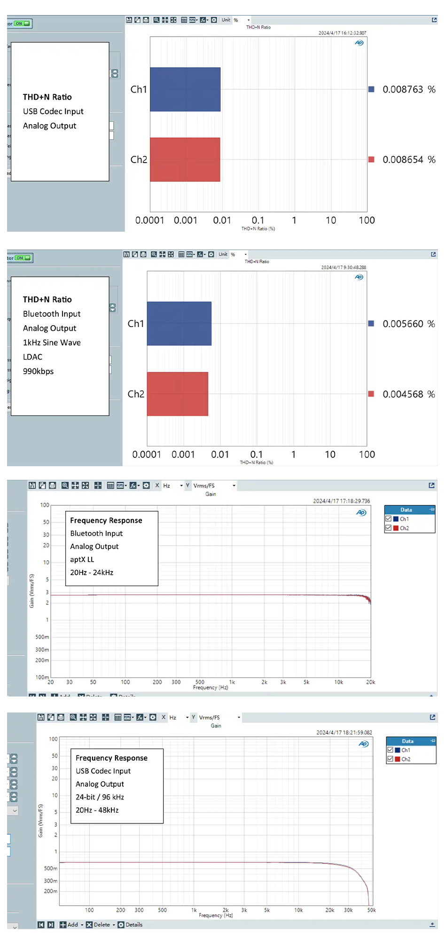This screenshot has width=445, height=940.
Task: Pop out the USB Codec THD+N Ratio graph
Action: [x=434, y=20]
